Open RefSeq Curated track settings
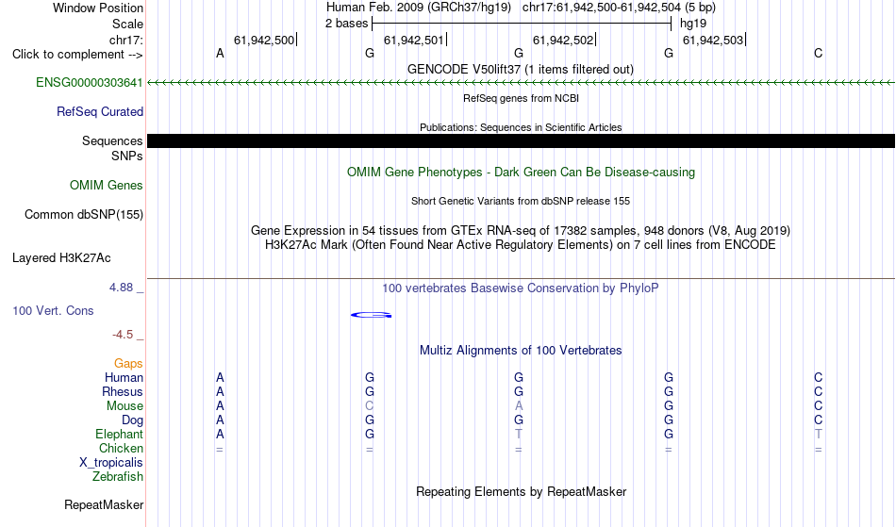 pyautogui.click(x=100, y=112)
